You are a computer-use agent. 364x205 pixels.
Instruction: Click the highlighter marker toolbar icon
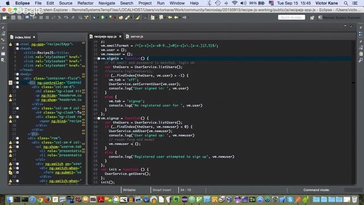click(x=138, y=18)
